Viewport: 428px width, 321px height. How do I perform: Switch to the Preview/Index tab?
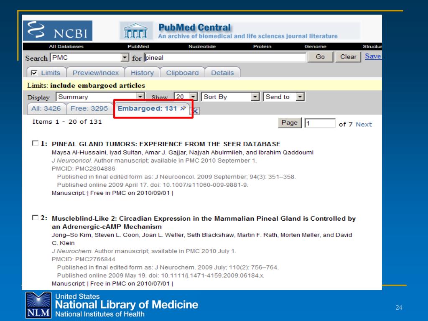point(96,73)
